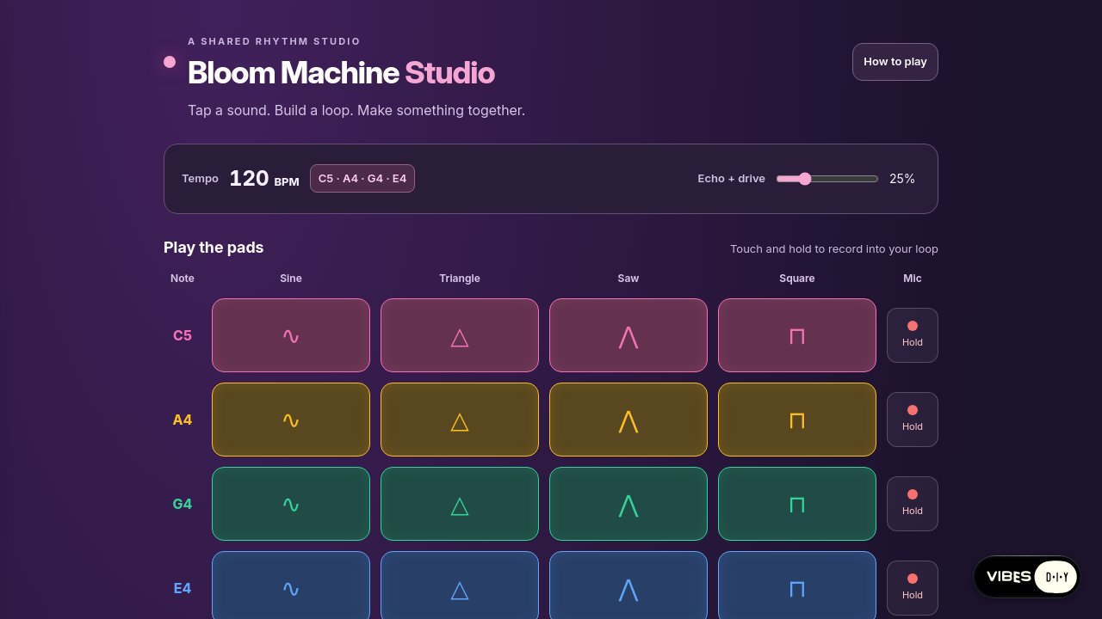This screenshot has width=1102, height=619.
Task: Click the Tempo label
Action: tap(200, 179)
